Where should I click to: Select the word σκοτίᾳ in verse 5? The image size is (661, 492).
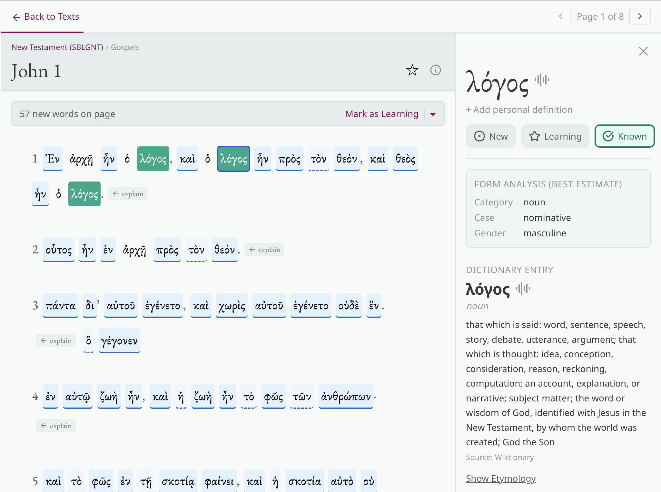tap(178, 481)
